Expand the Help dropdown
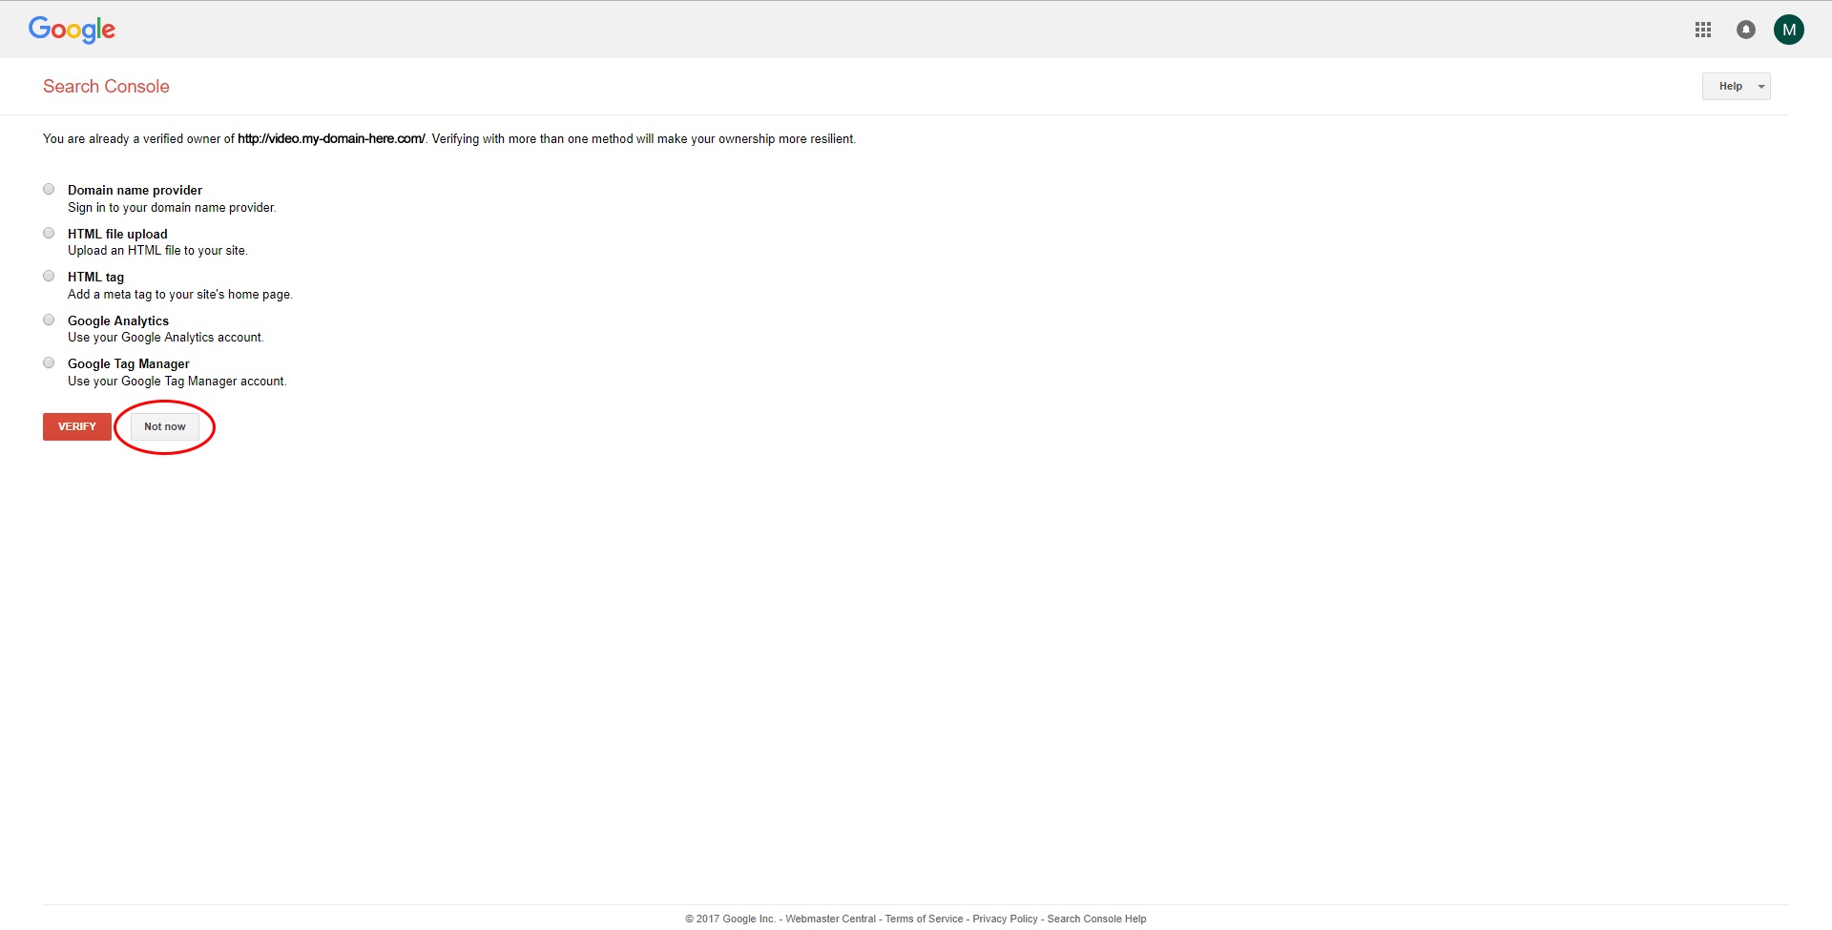Image resolution: width=1832 pixels, height=930 pixels. coord(1737,86)
